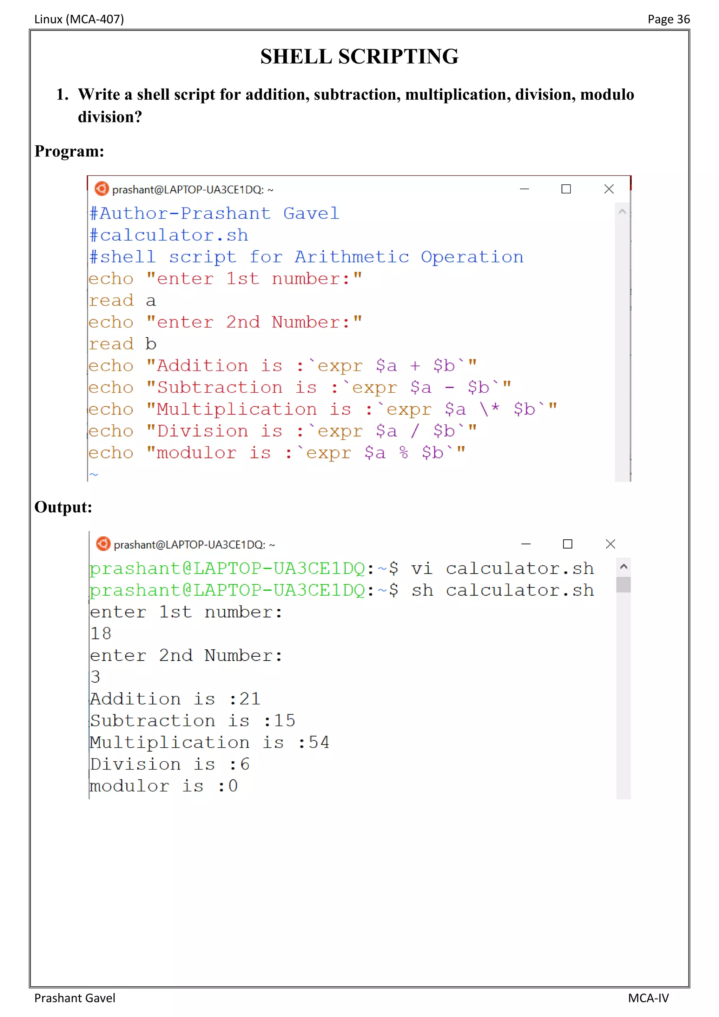Click the line echo "enter 1st number:"
Screen dimensions: 719x1017
pos(225,278)
